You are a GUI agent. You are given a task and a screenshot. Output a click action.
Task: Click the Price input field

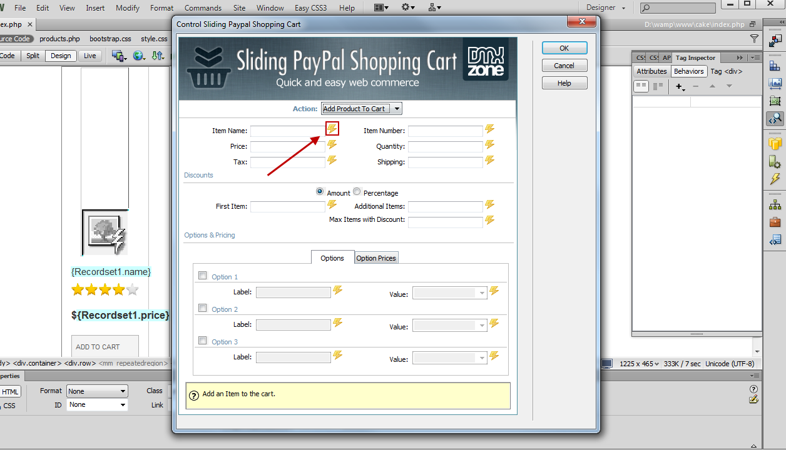[288, 147]
